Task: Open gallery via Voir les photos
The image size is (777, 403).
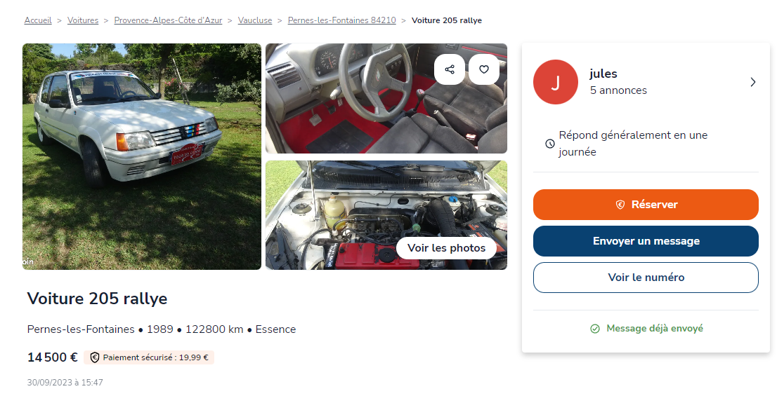Action: (x=447, y=248)
